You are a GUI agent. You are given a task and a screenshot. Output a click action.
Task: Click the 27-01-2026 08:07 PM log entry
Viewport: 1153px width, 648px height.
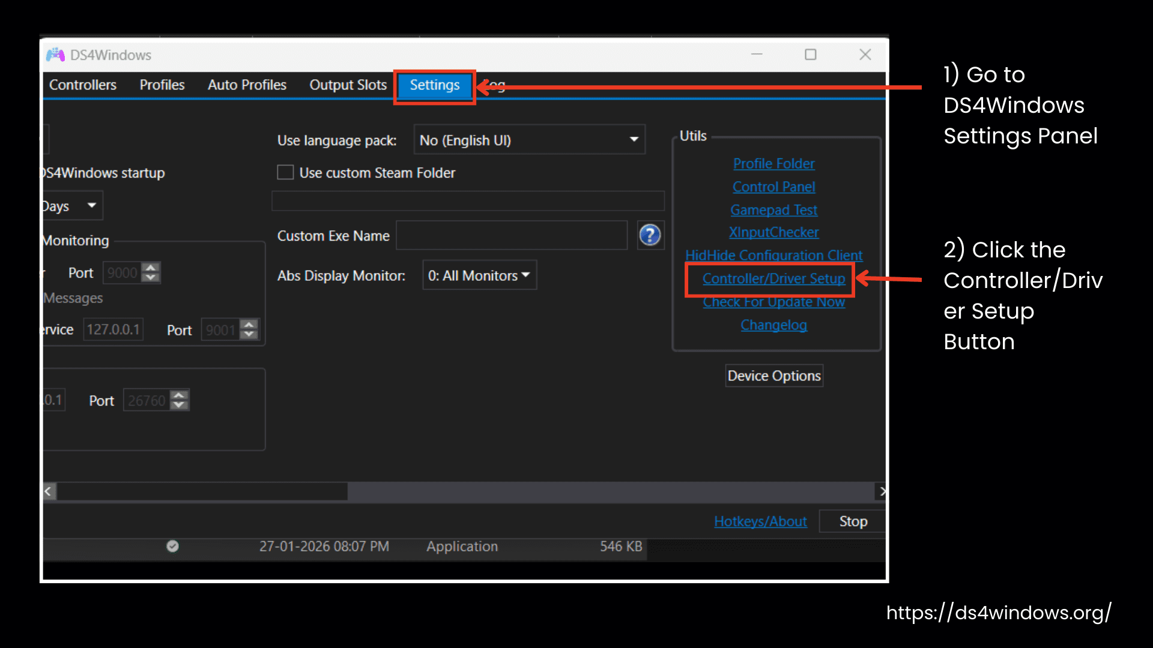tap(324, 547)
